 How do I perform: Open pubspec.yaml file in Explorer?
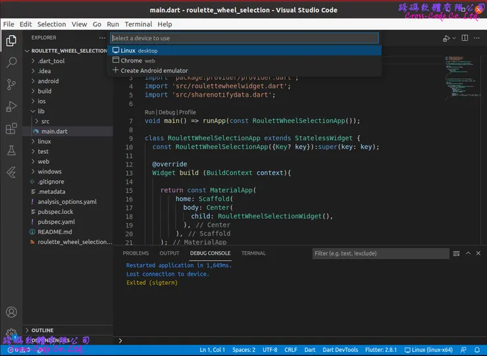[x=56, y=222]
